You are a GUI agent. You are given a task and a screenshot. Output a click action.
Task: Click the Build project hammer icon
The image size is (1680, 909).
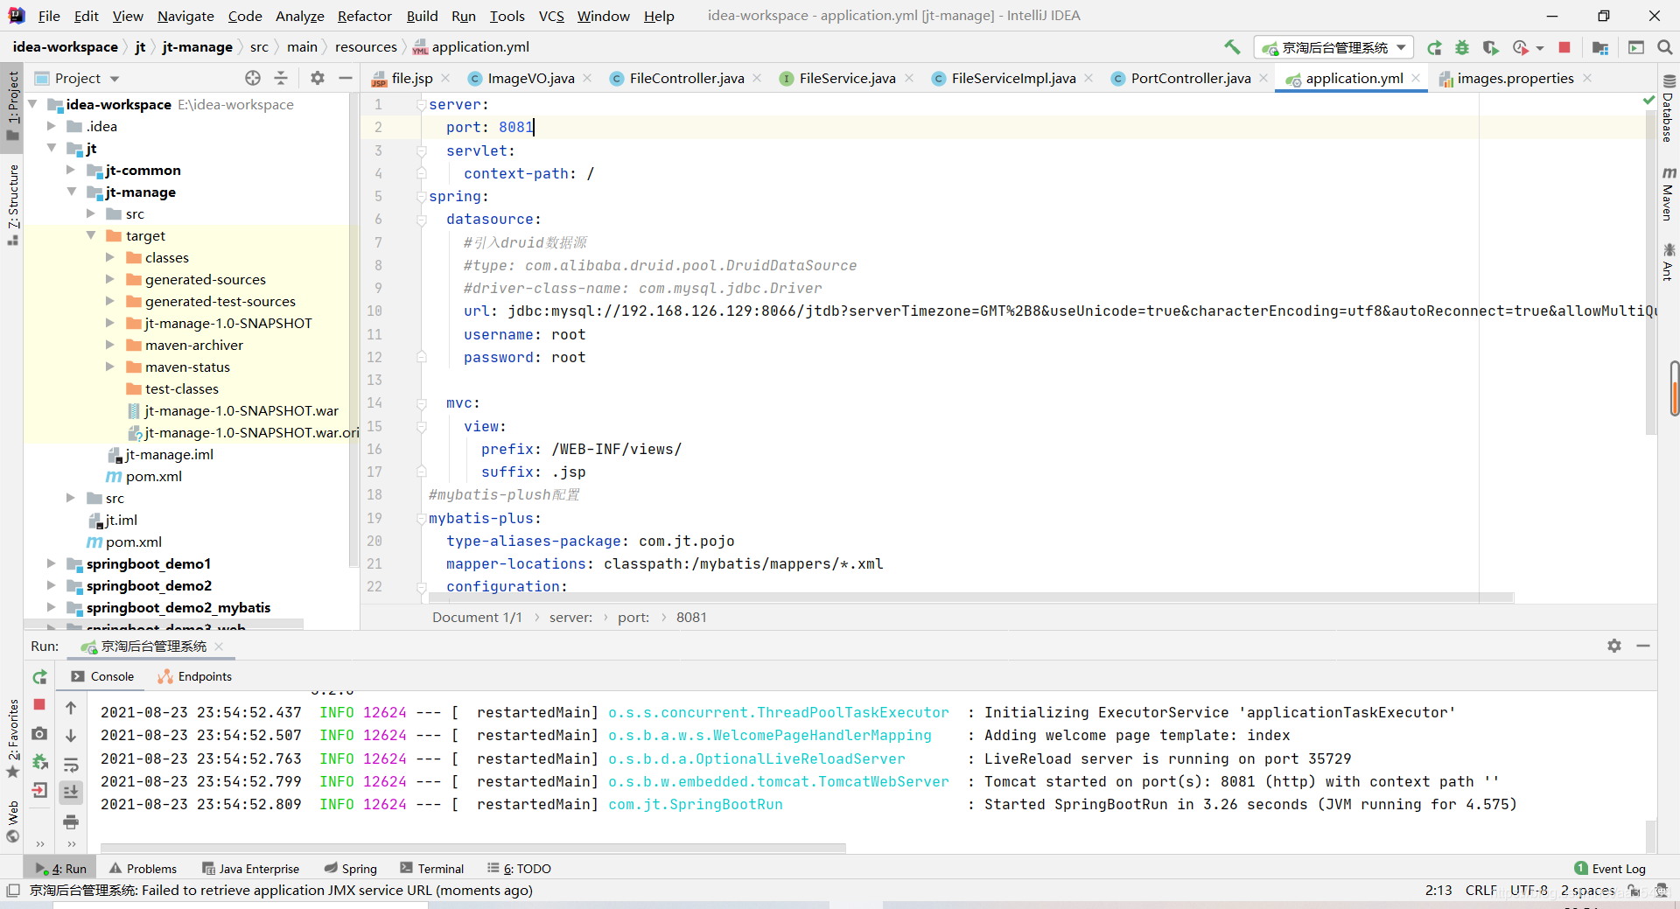click(x=1232, y=47)
